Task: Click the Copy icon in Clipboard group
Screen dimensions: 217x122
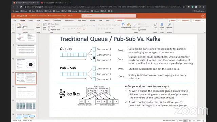Action: pos(23,27)
